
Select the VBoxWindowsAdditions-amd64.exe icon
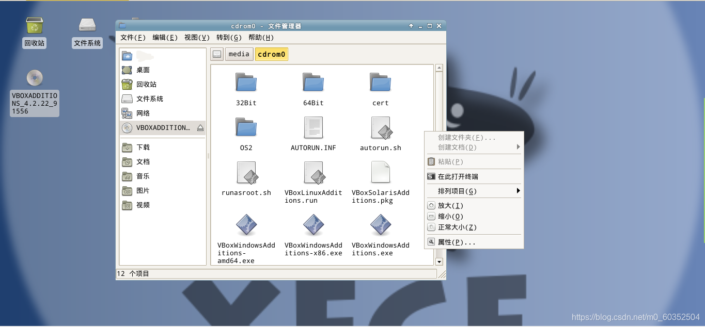tap(246, 225)
